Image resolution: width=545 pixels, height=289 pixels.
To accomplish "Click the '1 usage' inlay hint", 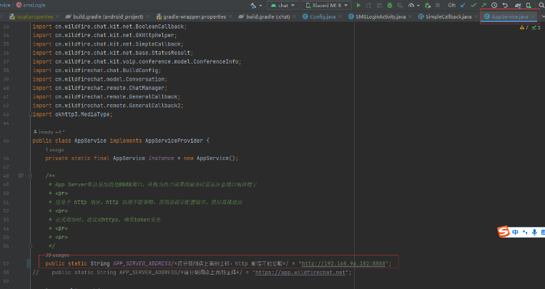I will tap(54, 150).
